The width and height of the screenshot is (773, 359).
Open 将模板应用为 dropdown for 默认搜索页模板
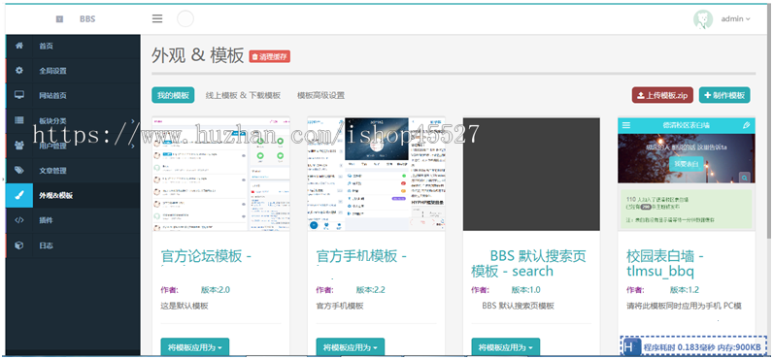(506, 347)
